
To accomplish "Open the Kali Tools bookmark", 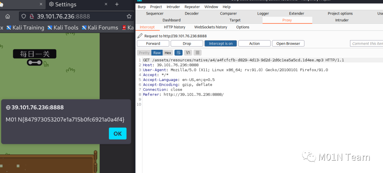I will point(63,28).
